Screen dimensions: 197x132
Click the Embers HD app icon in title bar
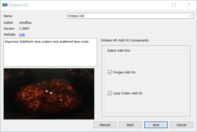5,5
